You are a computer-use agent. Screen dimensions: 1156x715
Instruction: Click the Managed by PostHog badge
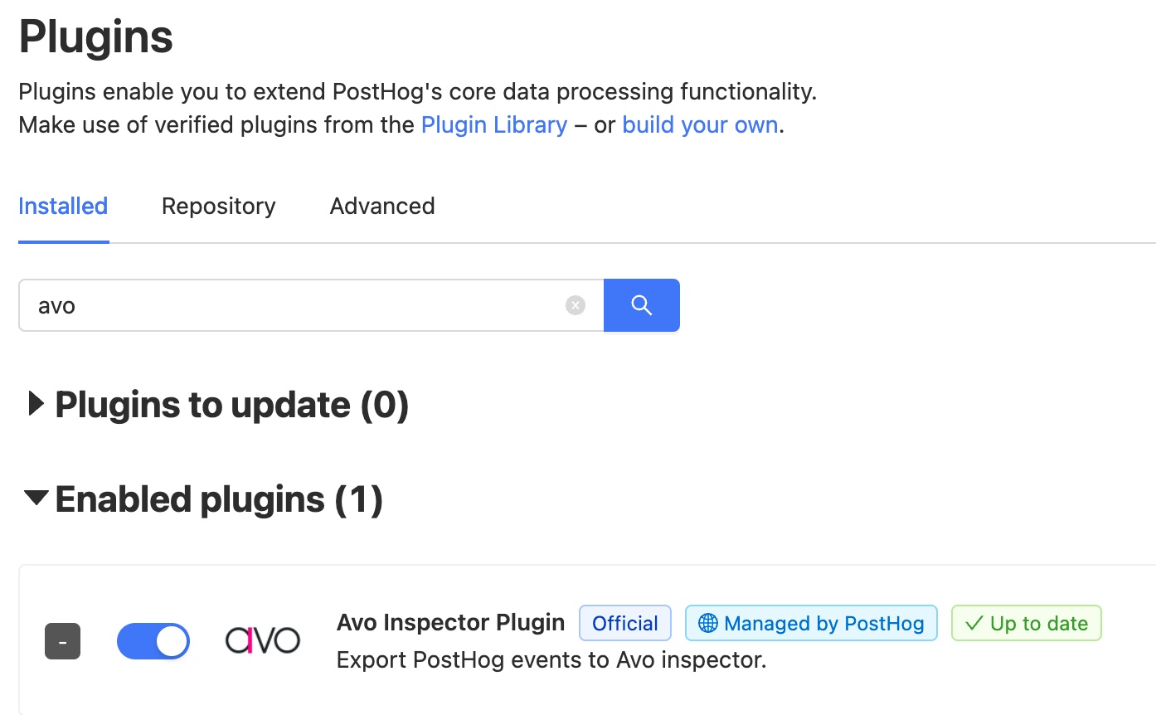tap(810, 623)
